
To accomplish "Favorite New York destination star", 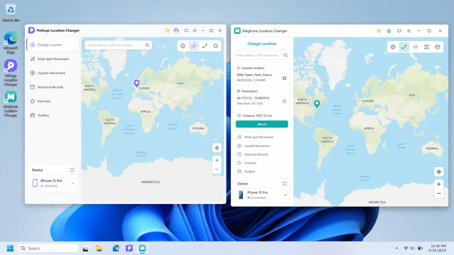I will point(284,101).
